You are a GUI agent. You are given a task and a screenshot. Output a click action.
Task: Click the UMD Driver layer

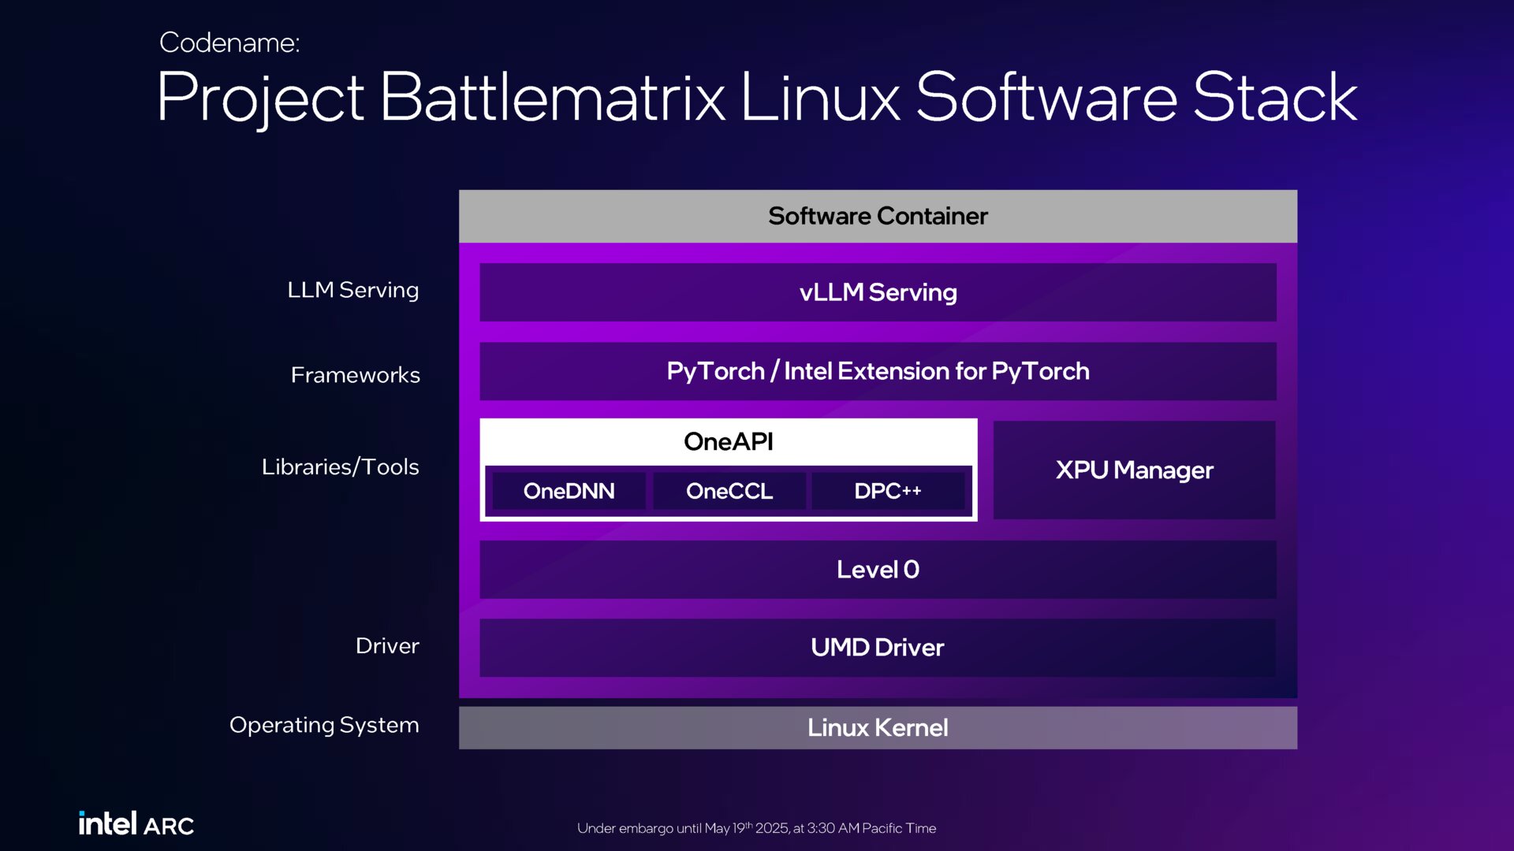(x=878, y=648)
